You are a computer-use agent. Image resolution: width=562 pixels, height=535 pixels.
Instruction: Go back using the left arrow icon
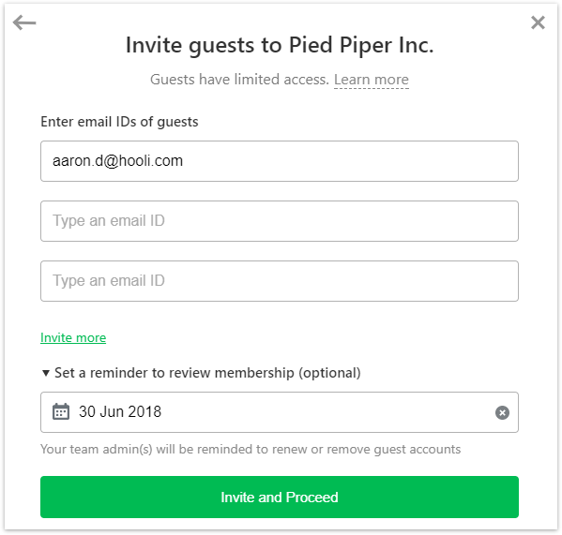[x=24, y=22]
